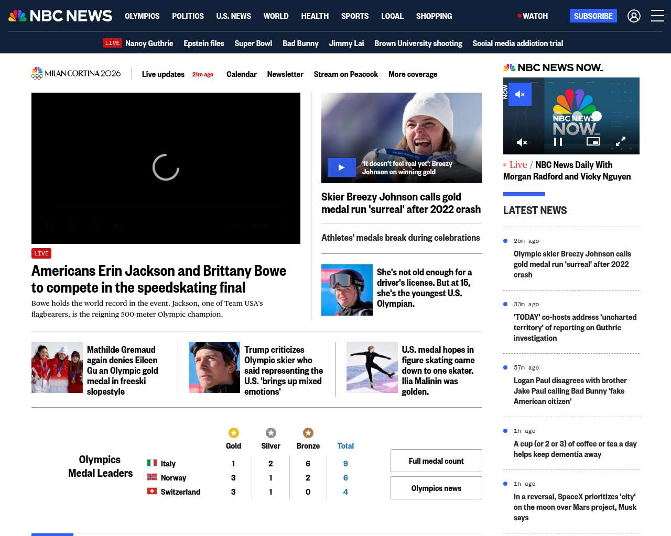Play the Breezy Johnson video clip
This screenshot has height=536, width=671.
point(341,167)
